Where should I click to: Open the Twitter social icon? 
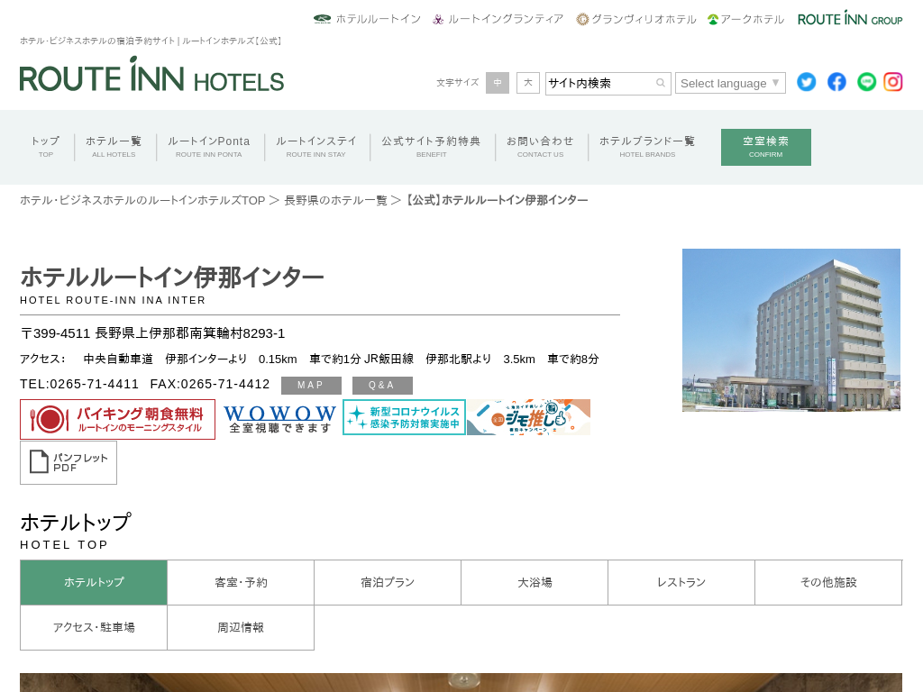[x=807, y=82]
